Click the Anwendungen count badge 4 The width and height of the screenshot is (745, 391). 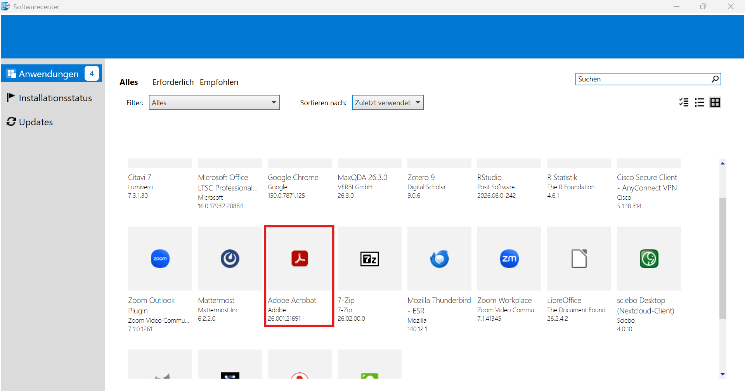tap(92, 73)
